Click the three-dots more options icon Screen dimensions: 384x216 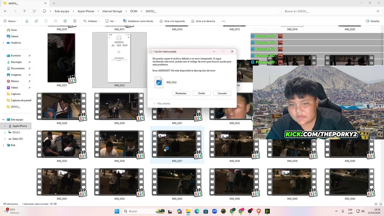coord(223,21)
